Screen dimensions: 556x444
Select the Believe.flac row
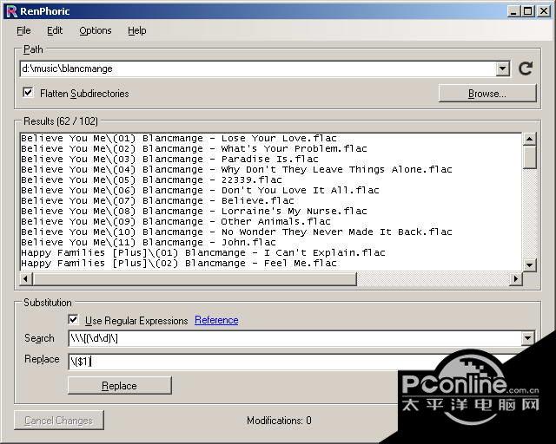click(271, 200)
